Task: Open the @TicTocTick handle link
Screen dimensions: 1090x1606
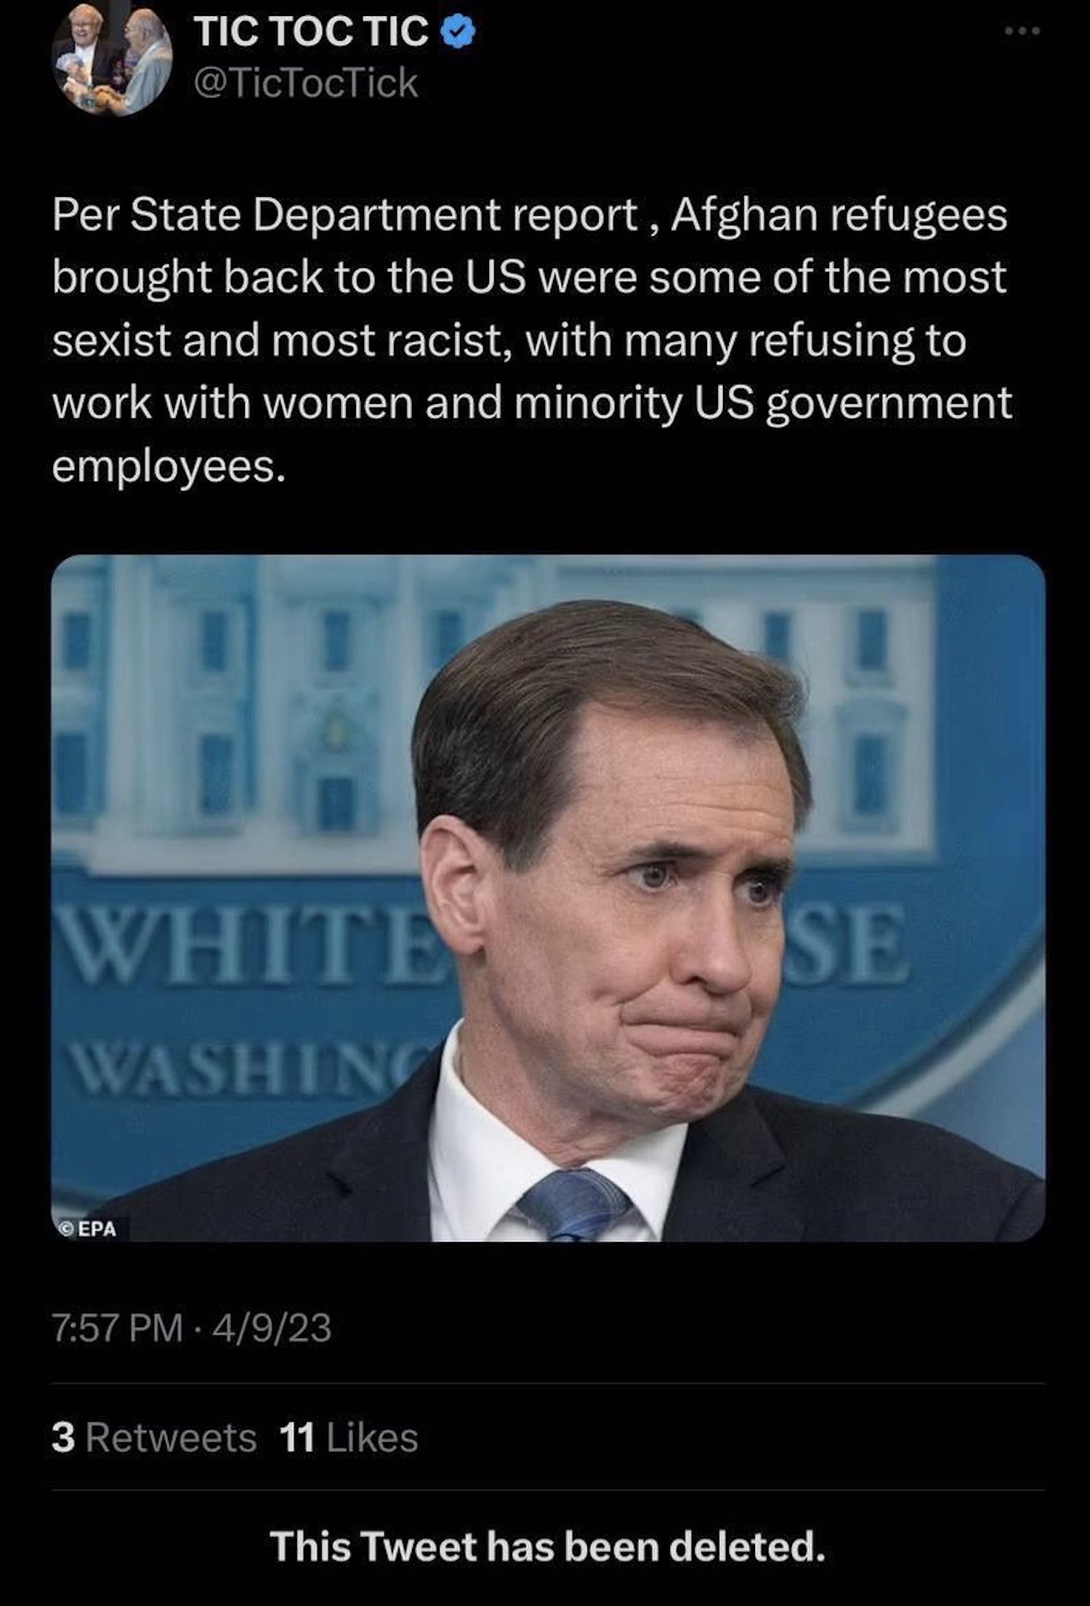Action: click(x=307, y=83)
